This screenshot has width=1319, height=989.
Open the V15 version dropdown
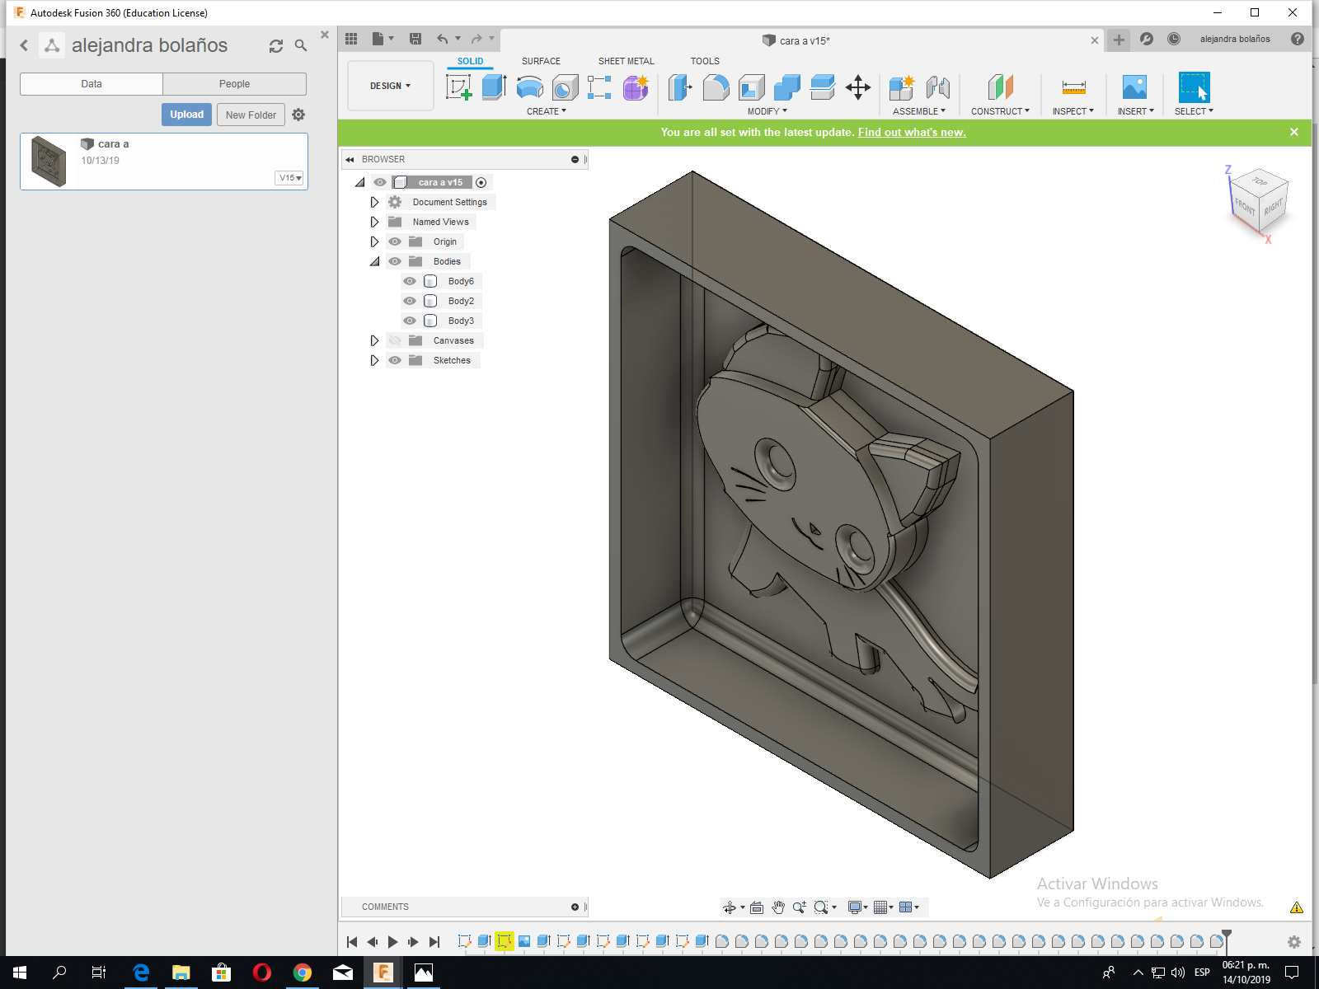point(290,178)
